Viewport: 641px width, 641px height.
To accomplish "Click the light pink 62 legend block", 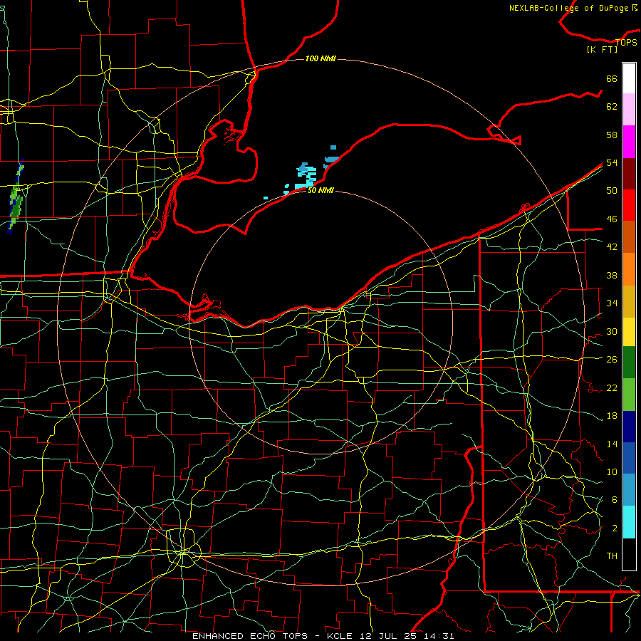I will [629, 109].
